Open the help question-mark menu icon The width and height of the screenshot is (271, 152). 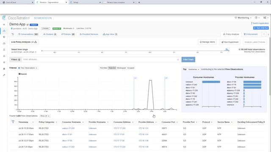point(257,18)
